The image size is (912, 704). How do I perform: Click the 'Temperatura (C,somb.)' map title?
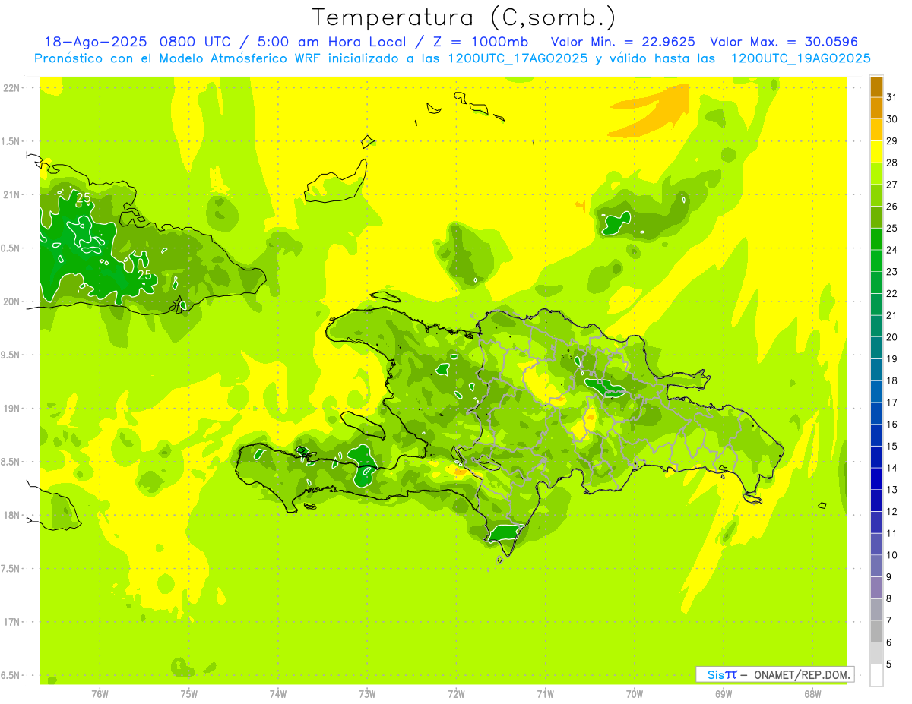[x=464, y=17]
